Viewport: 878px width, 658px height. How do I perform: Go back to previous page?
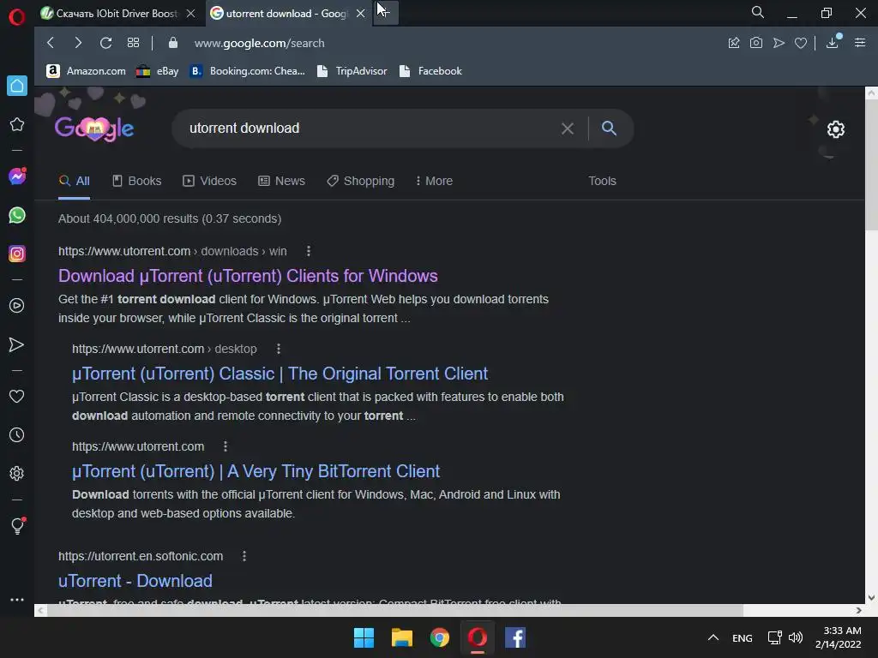click(x=51, y=43)
